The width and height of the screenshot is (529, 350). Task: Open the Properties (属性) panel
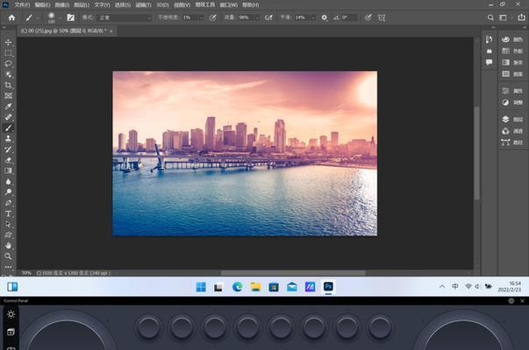tap(512, 91)
